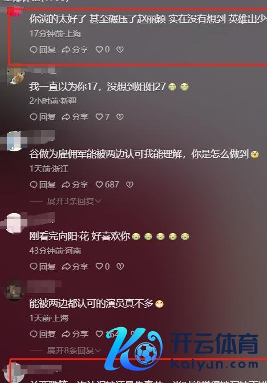The height and width of the screenshot is (383, 267).
Task: Like the Zhejiang comment with 687 likes
Action: click(x=107, y=185)
